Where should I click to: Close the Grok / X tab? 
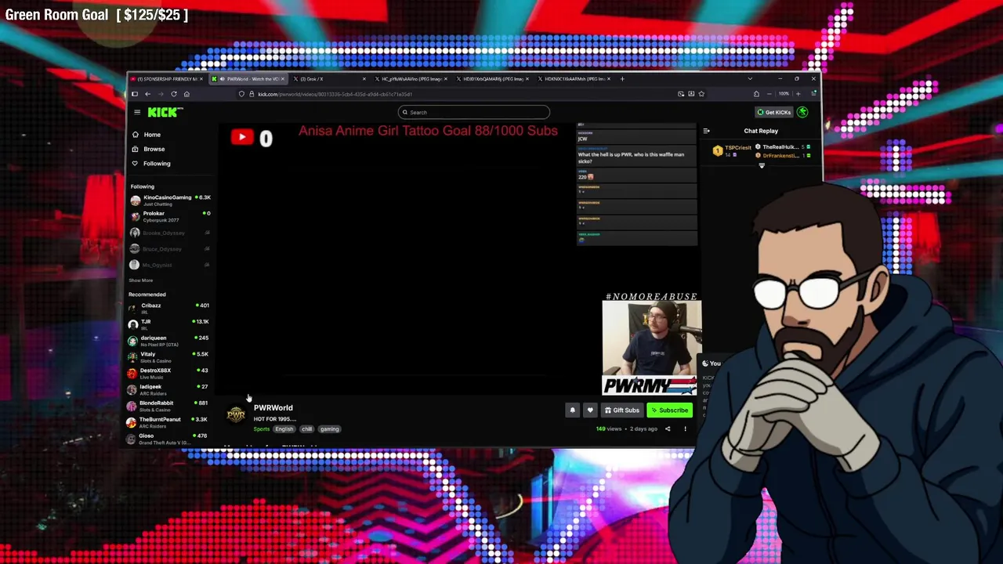tap(364, 78)
